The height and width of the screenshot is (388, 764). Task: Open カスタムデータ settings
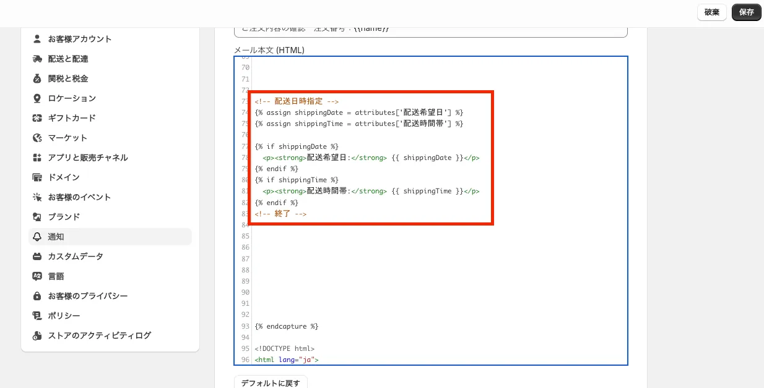[110, 256]
